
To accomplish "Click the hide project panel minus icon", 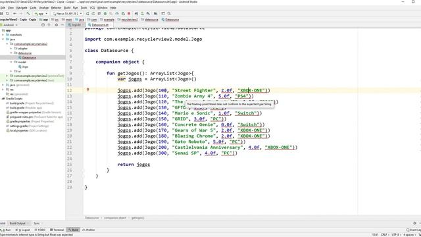I will coord(62,25).
